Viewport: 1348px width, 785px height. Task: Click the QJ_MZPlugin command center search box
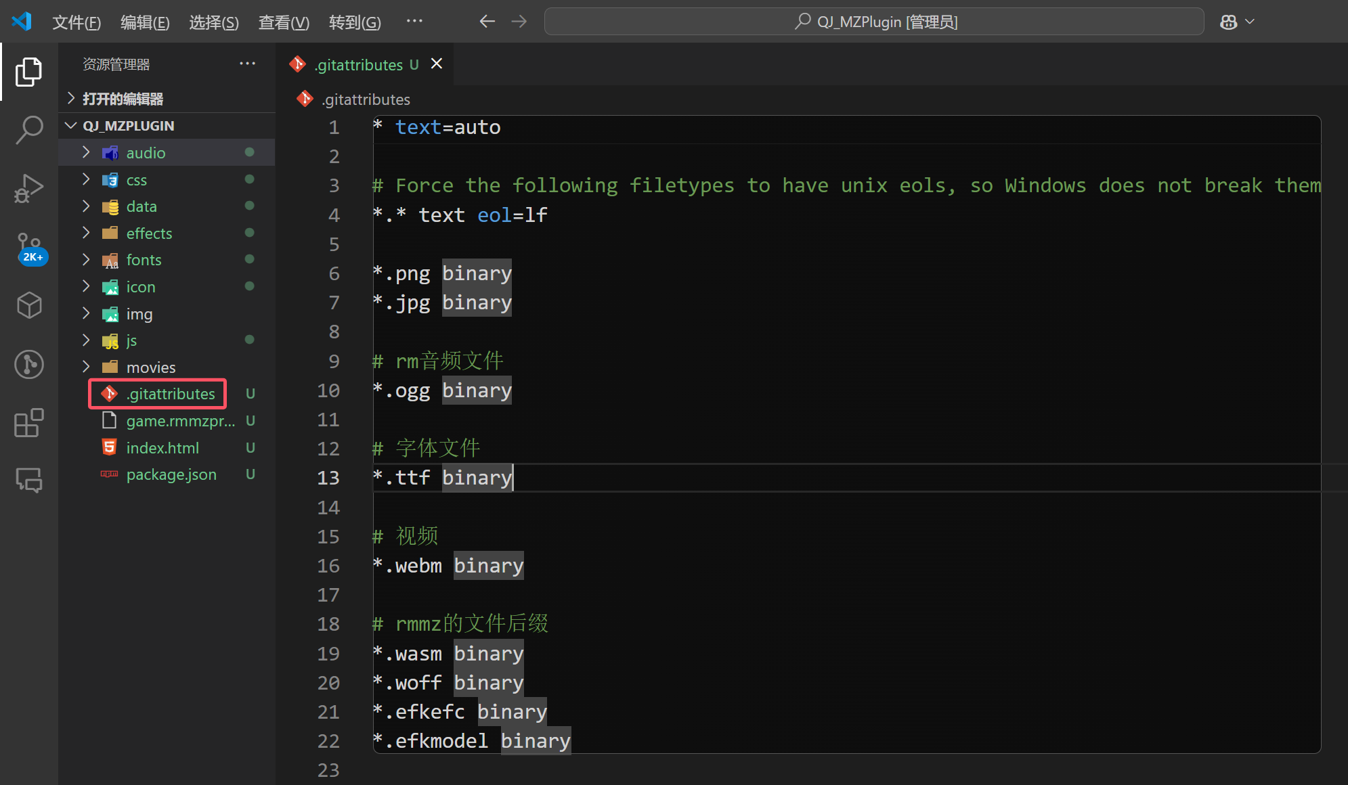[874, 22]
